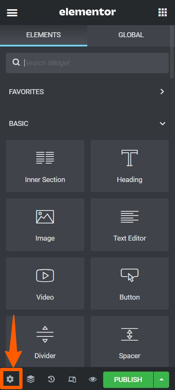Select the Heading widget

[129, 166]
